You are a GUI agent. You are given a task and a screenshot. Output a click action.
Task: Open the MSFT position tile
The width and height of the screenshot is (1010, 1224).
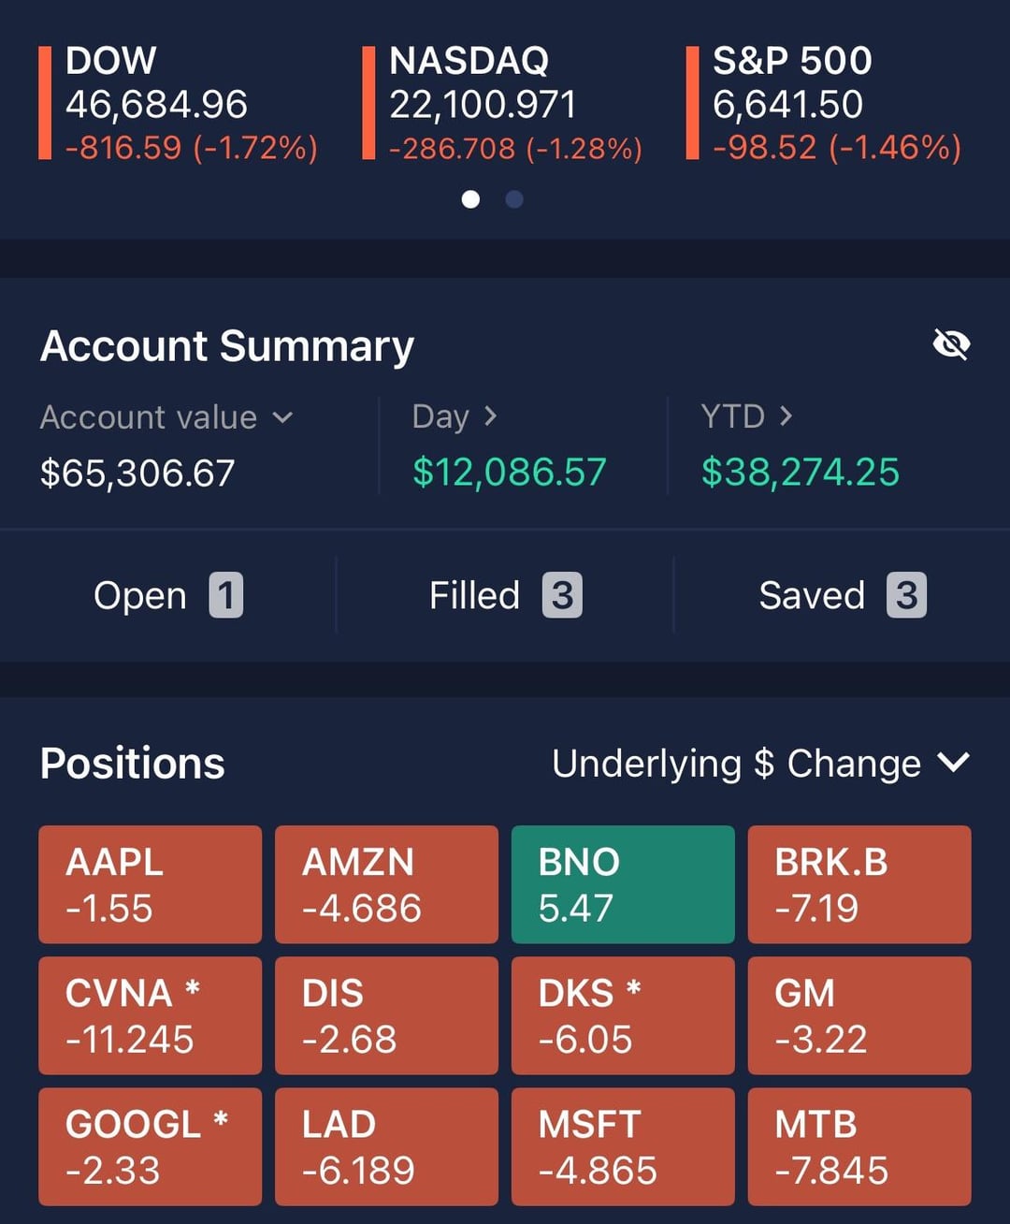pos(623,1146)
